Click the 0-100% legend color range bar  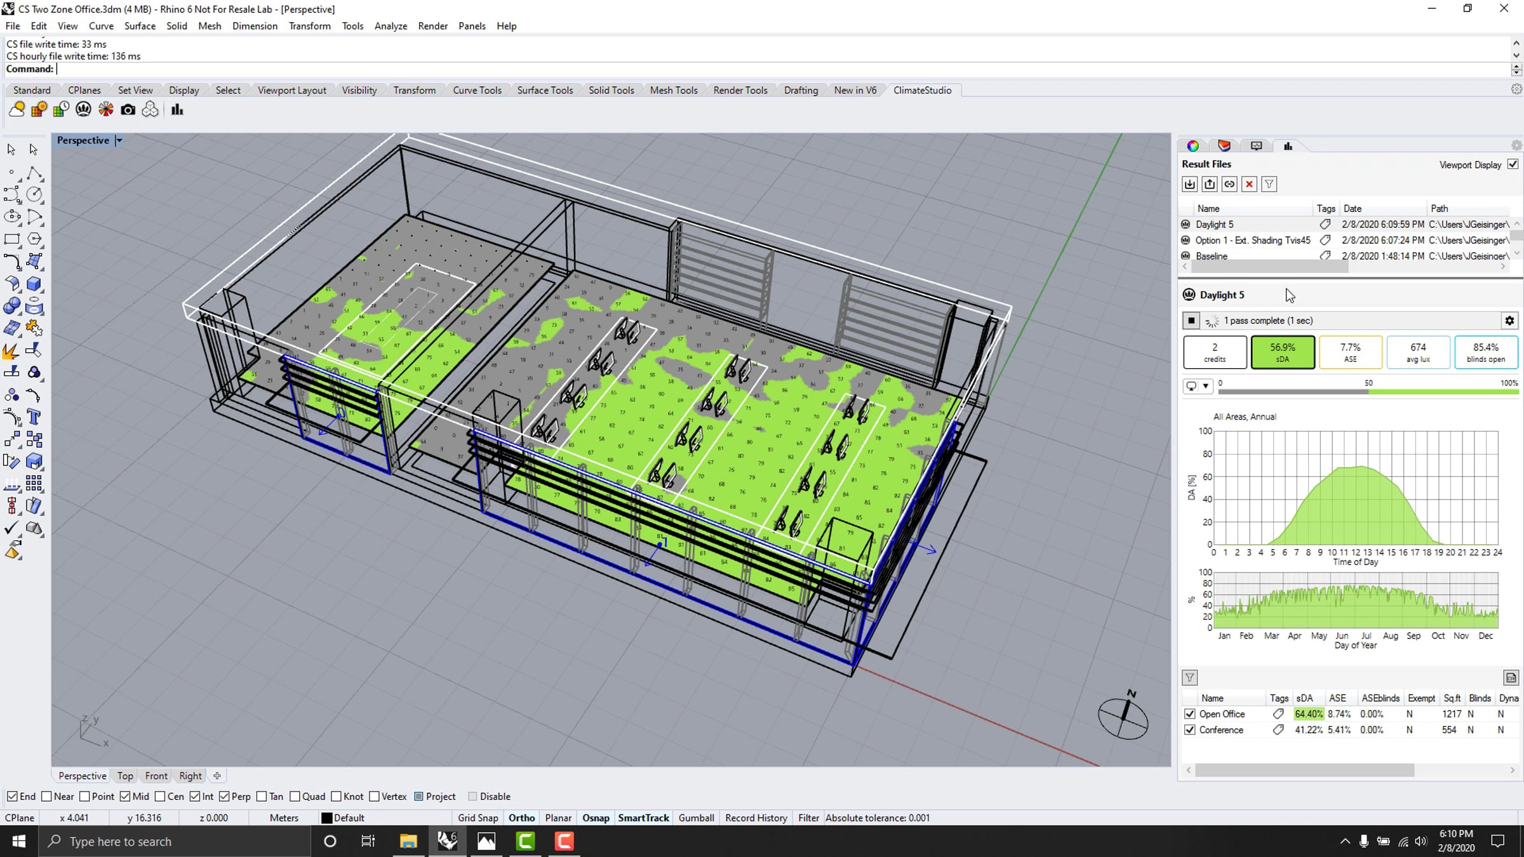tap(1368, 392)
